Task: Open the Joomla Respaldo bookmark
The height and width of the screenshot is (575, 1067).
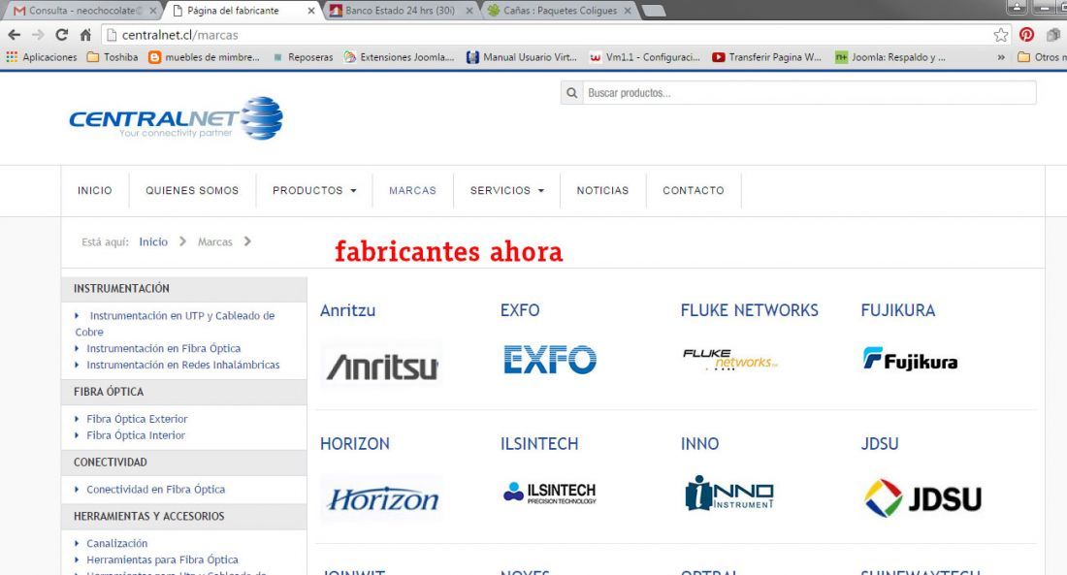Action: pyautogui.click(x=890, y=57)
